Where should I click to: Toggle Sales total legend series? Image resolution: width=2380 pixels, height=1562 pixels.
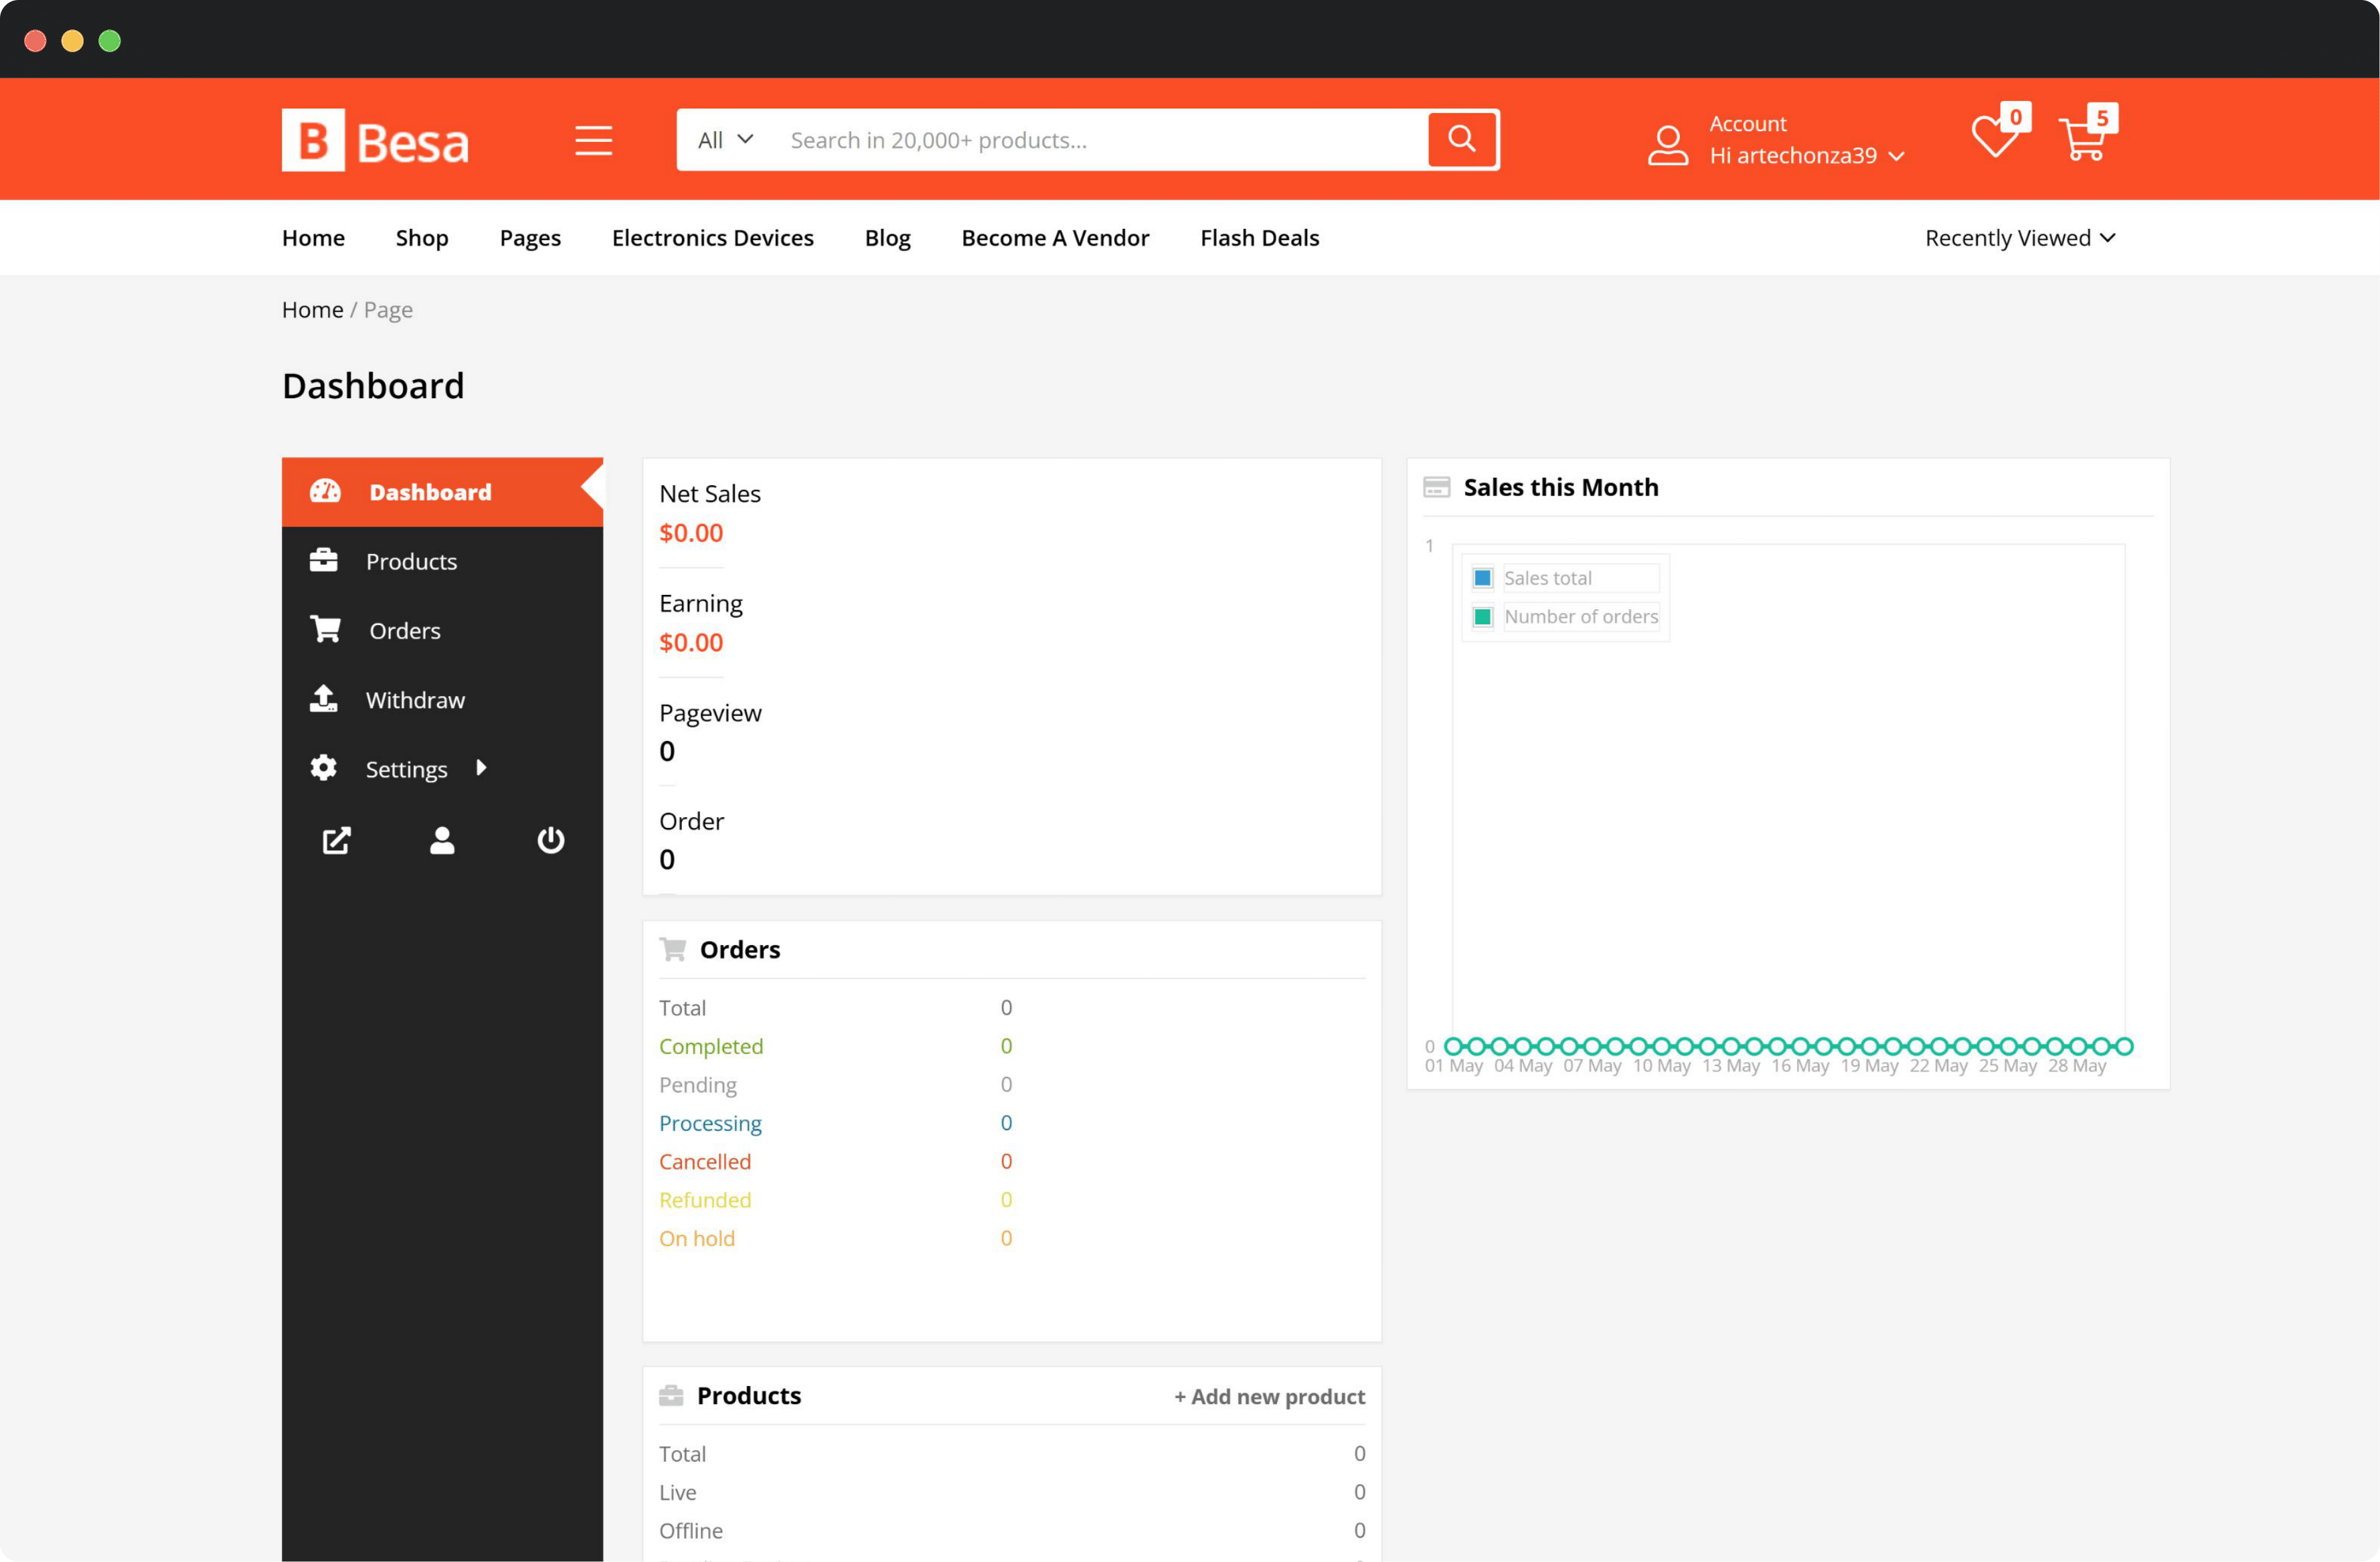point(1547,578)
